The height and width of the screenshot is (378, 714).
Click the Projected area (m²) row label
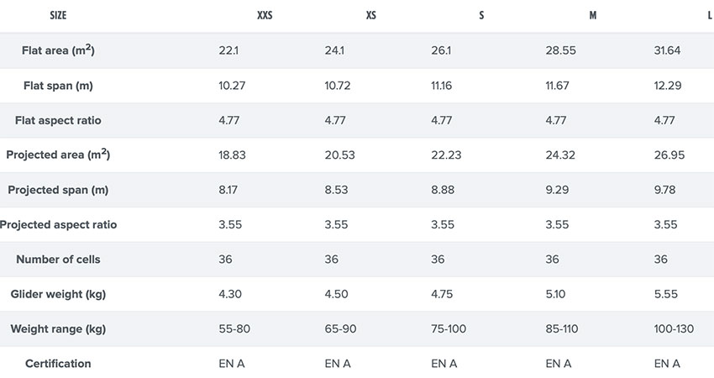tap(58, 155)
